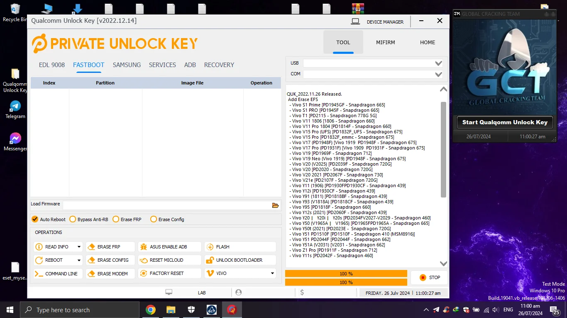
Task: Open the REBOOT dropdown arrow
Action: click(79, 260)
